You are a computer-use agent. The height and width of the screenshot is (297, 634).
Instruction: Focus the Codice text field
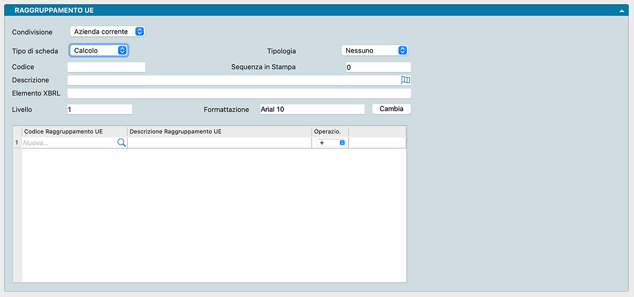106,67
